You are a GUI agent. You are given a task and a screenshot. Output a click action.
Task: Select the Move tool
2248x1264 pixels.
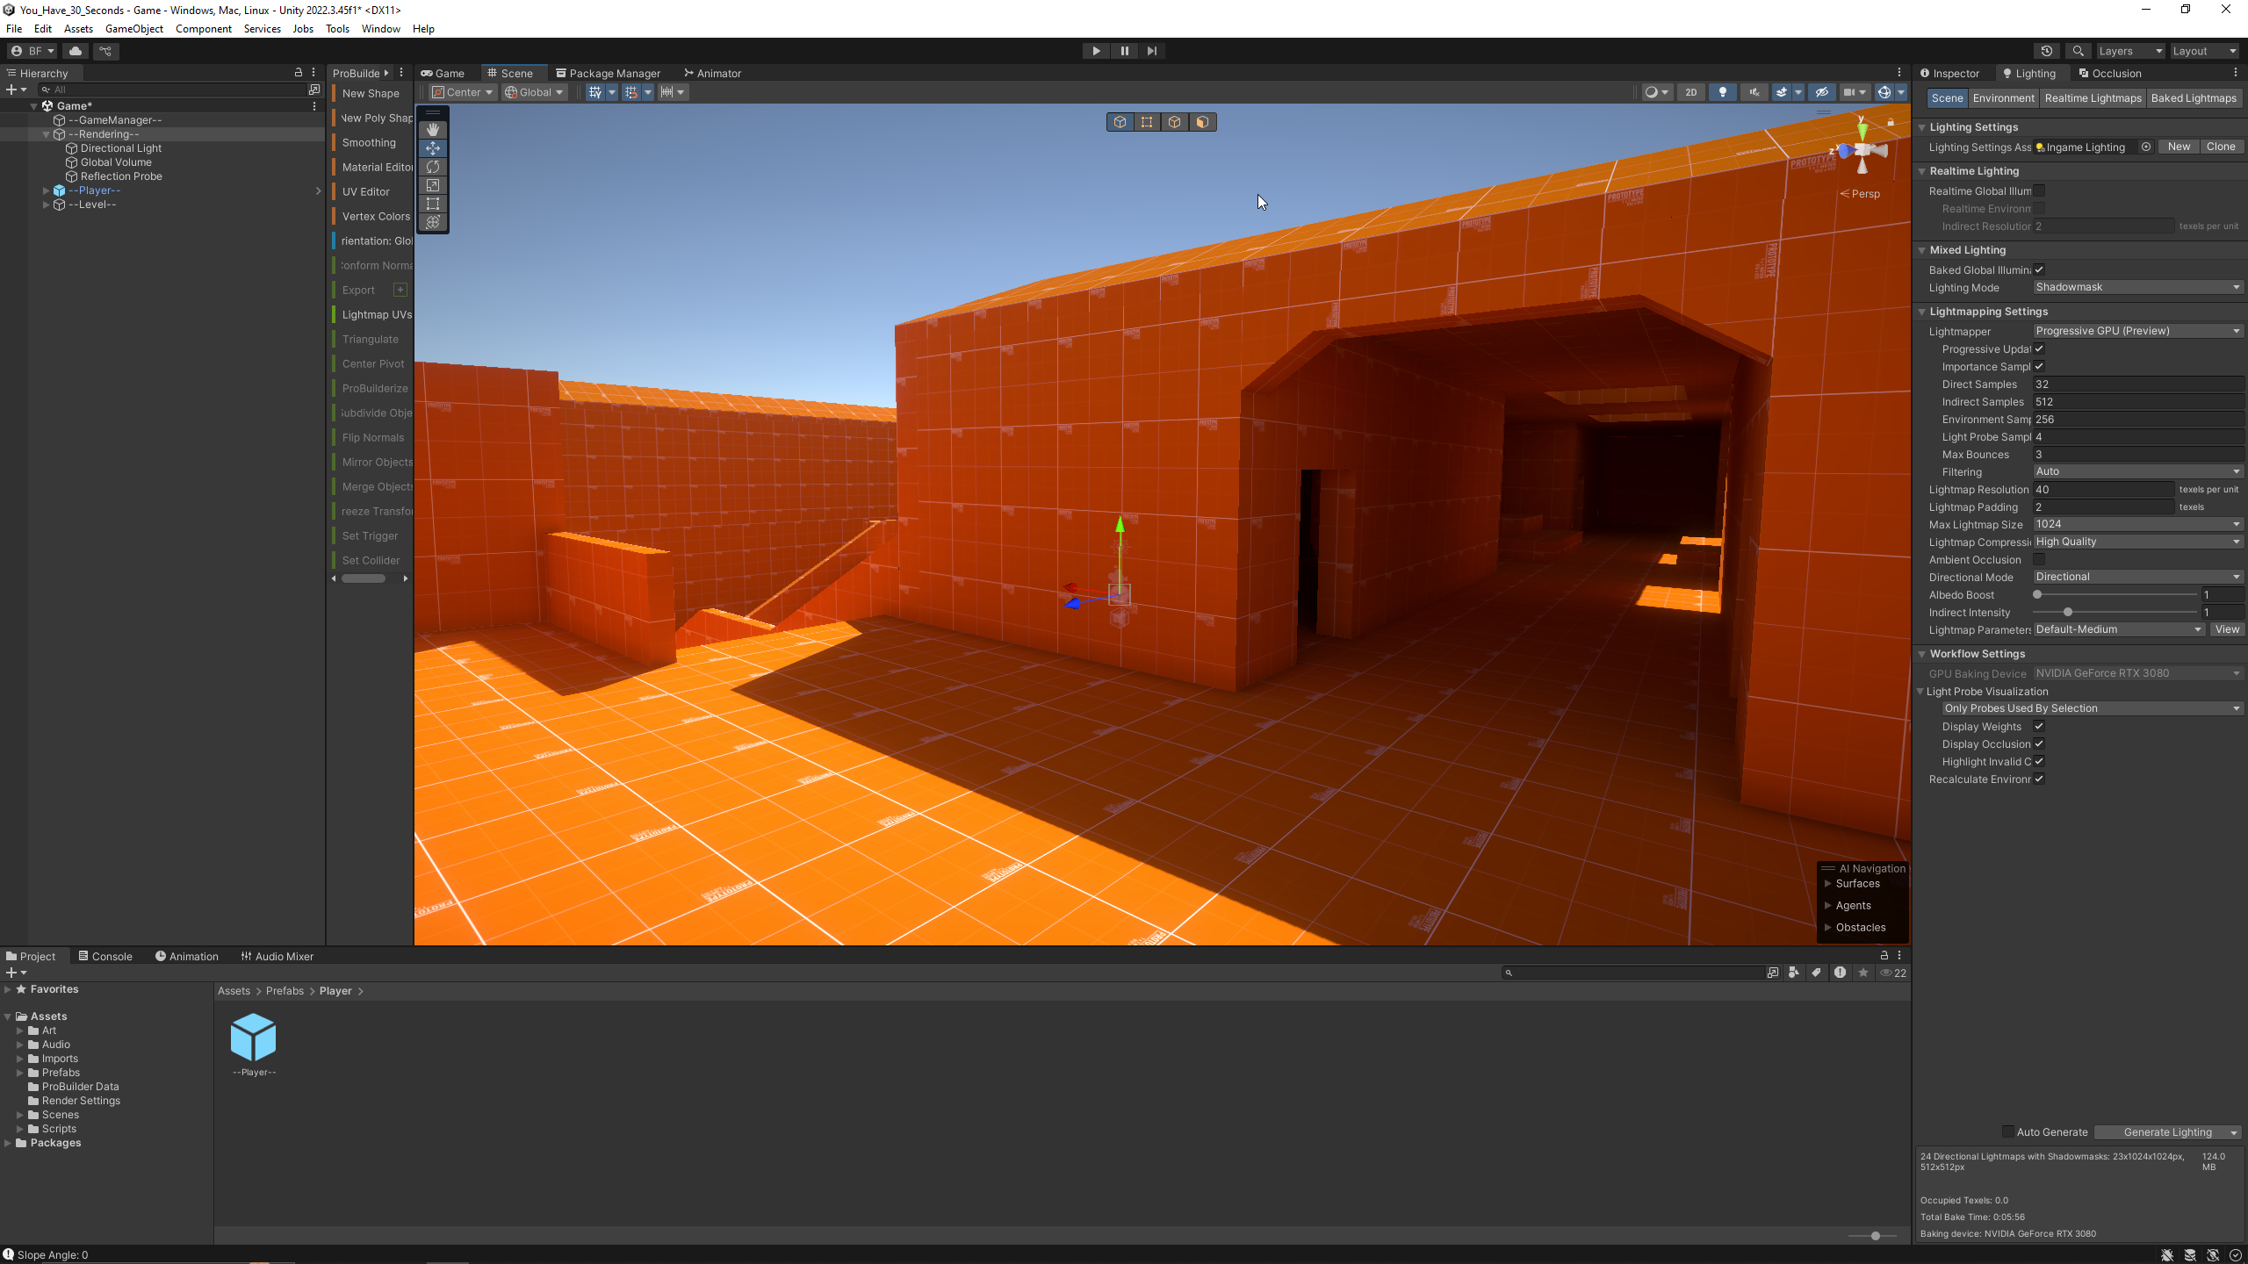(432, 148)
